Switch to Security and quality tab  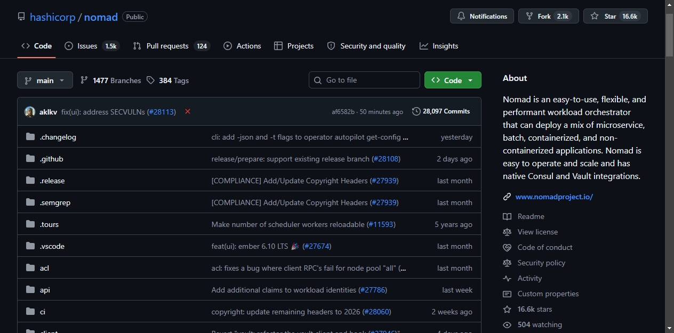tap(366, 46)
